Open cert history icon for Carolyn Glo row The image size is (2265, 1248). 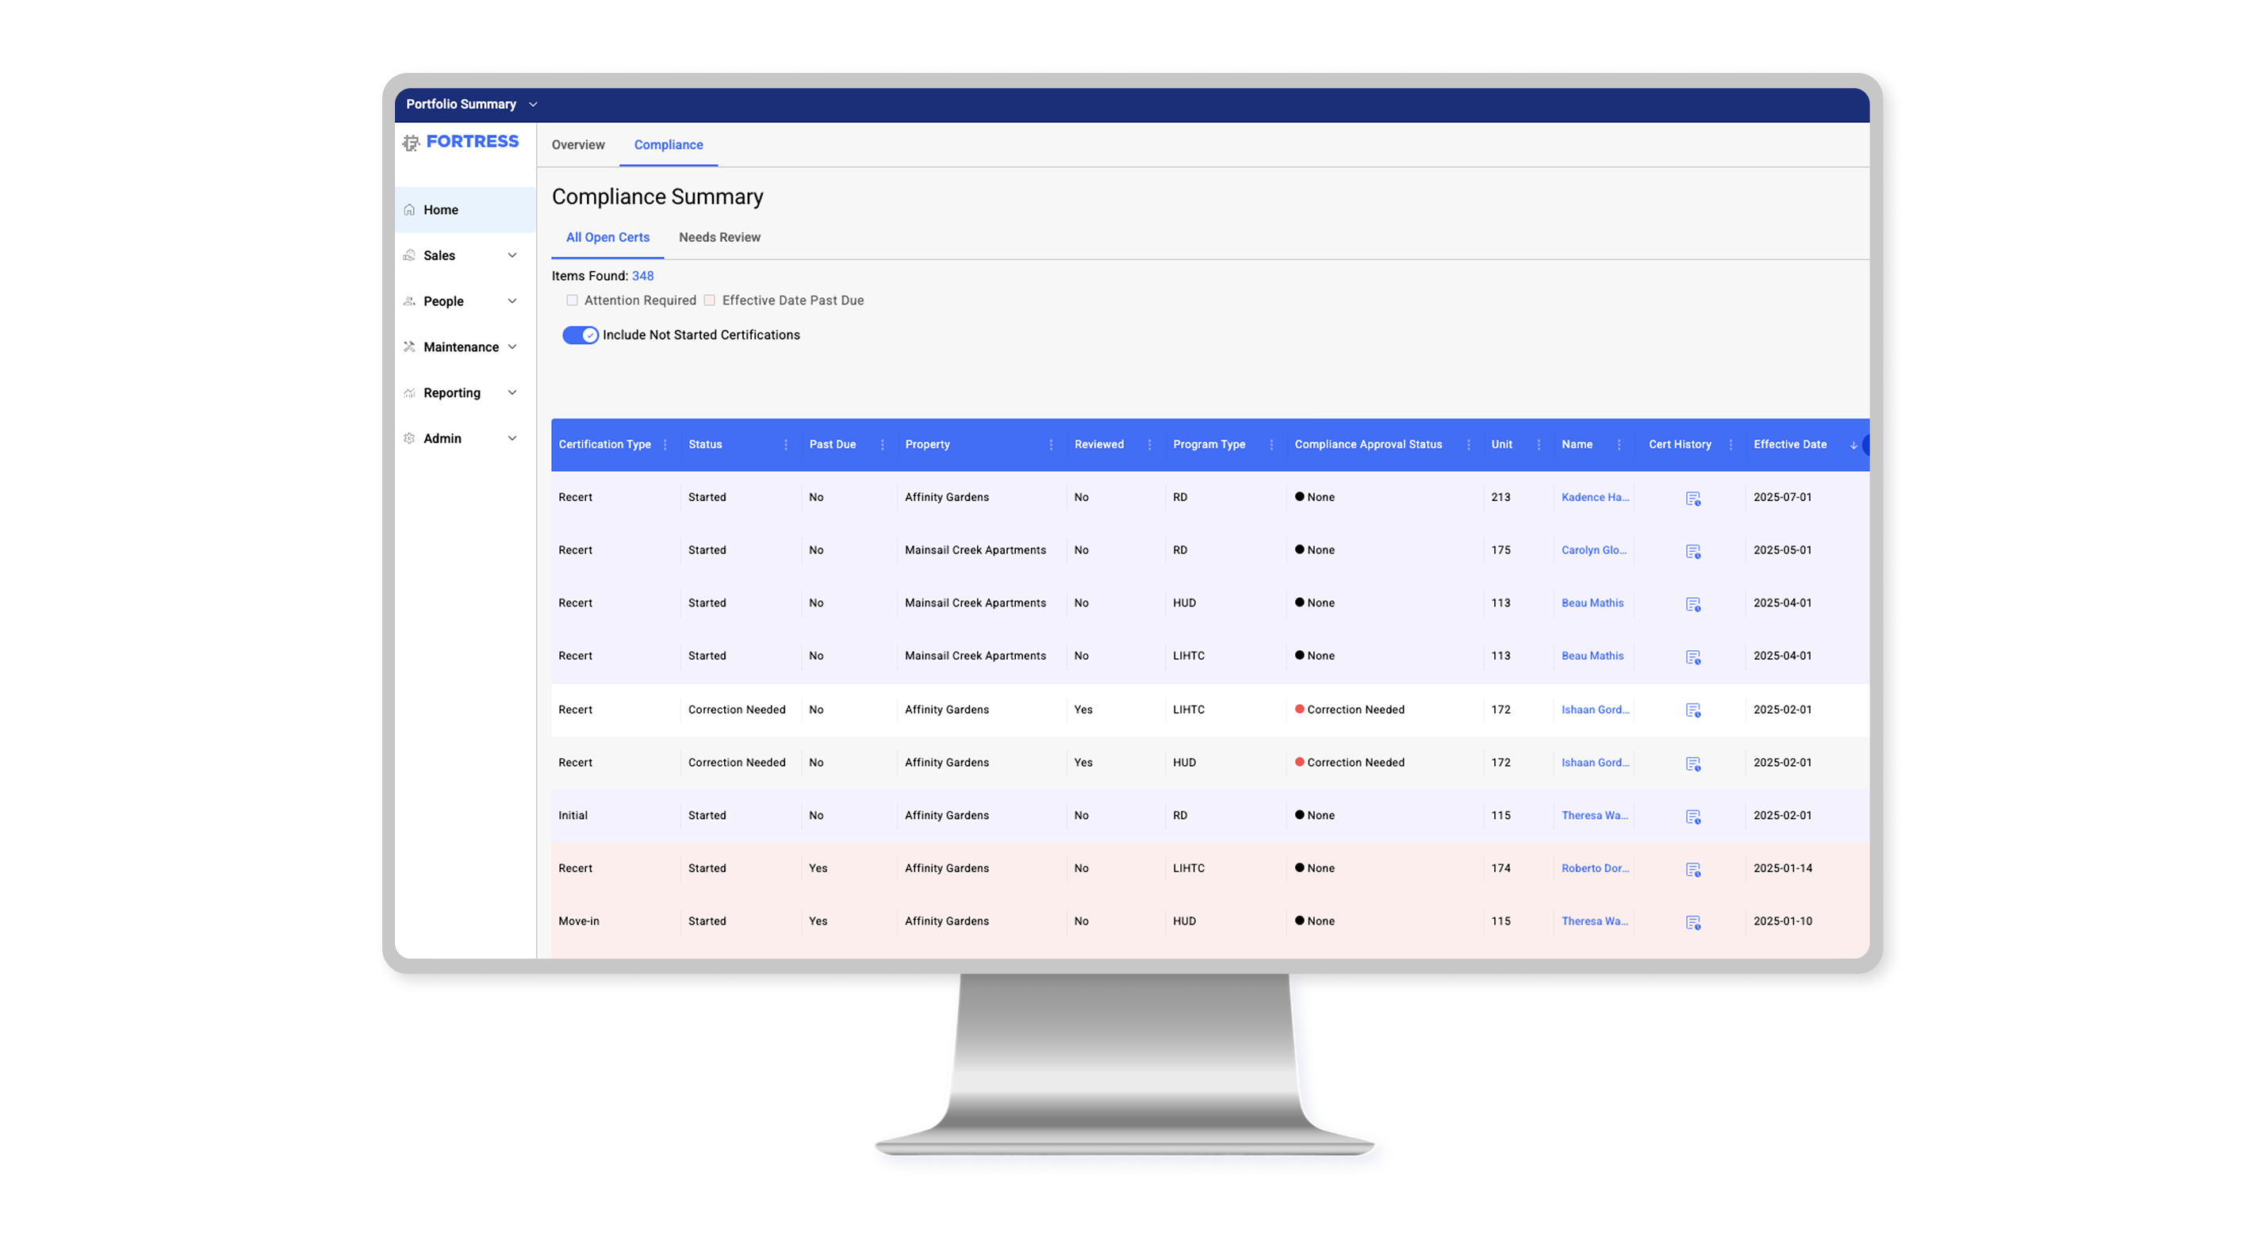[x=1692, y=551]
